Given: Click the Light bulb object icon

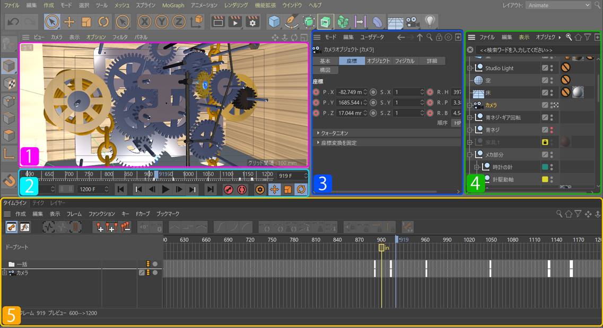Looking at the screenshot, I should point(430,22).
